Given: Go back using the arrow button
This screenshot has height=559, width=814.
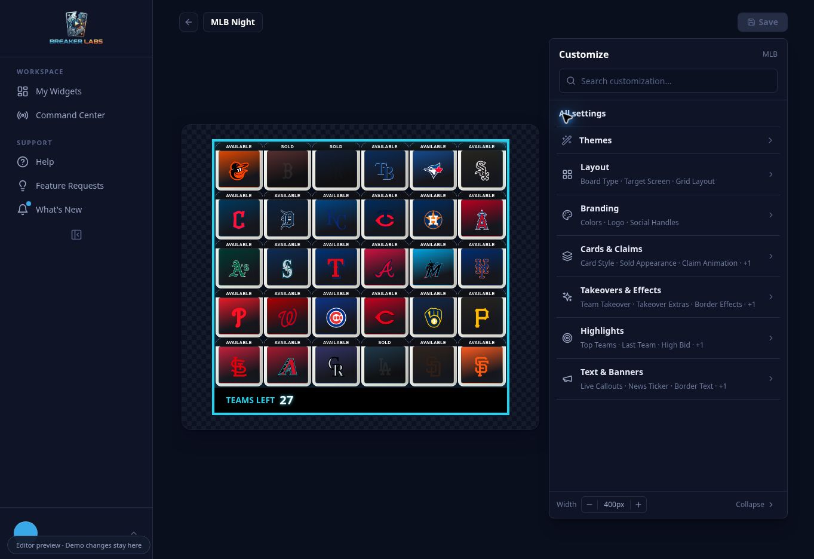Looking at the screenshot, I should (x=189, y=22).
